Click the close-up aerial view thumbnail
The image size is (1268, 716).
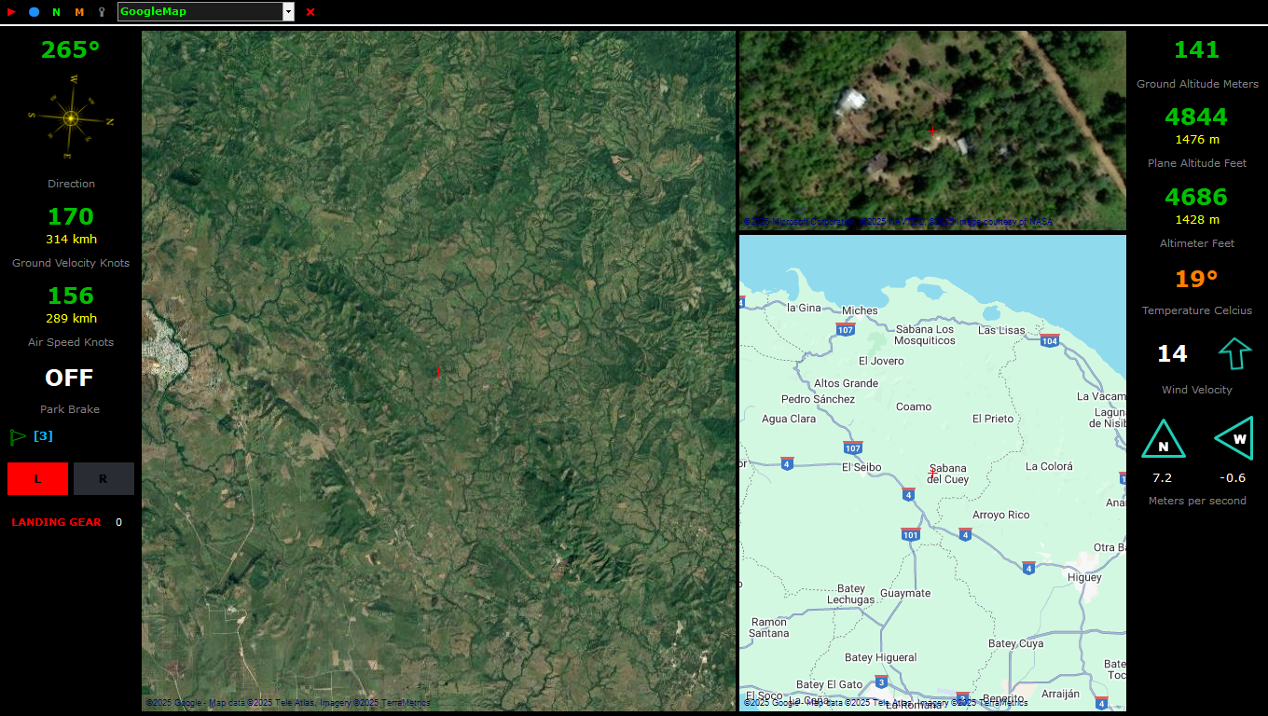[932, 131]
